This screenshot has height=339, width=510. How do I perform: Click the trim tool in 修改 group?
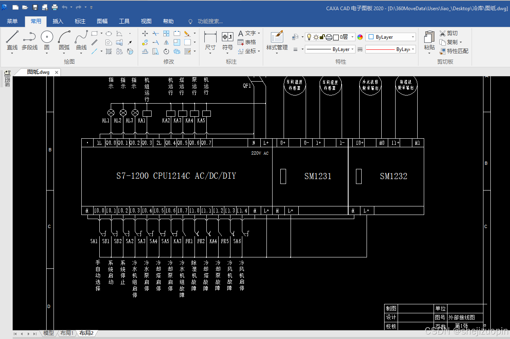[x=156, y=33]
